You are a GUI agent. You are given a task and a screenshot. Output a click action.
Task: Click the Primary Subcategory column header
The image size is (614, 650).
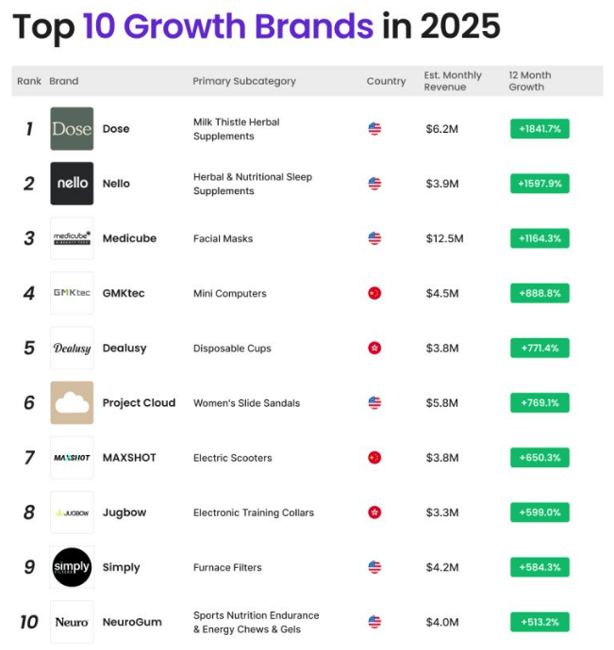(x=244, y=81)
